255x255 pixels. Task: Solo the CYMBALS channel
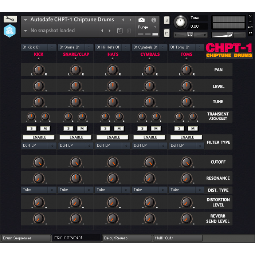[x=142, y=129]
